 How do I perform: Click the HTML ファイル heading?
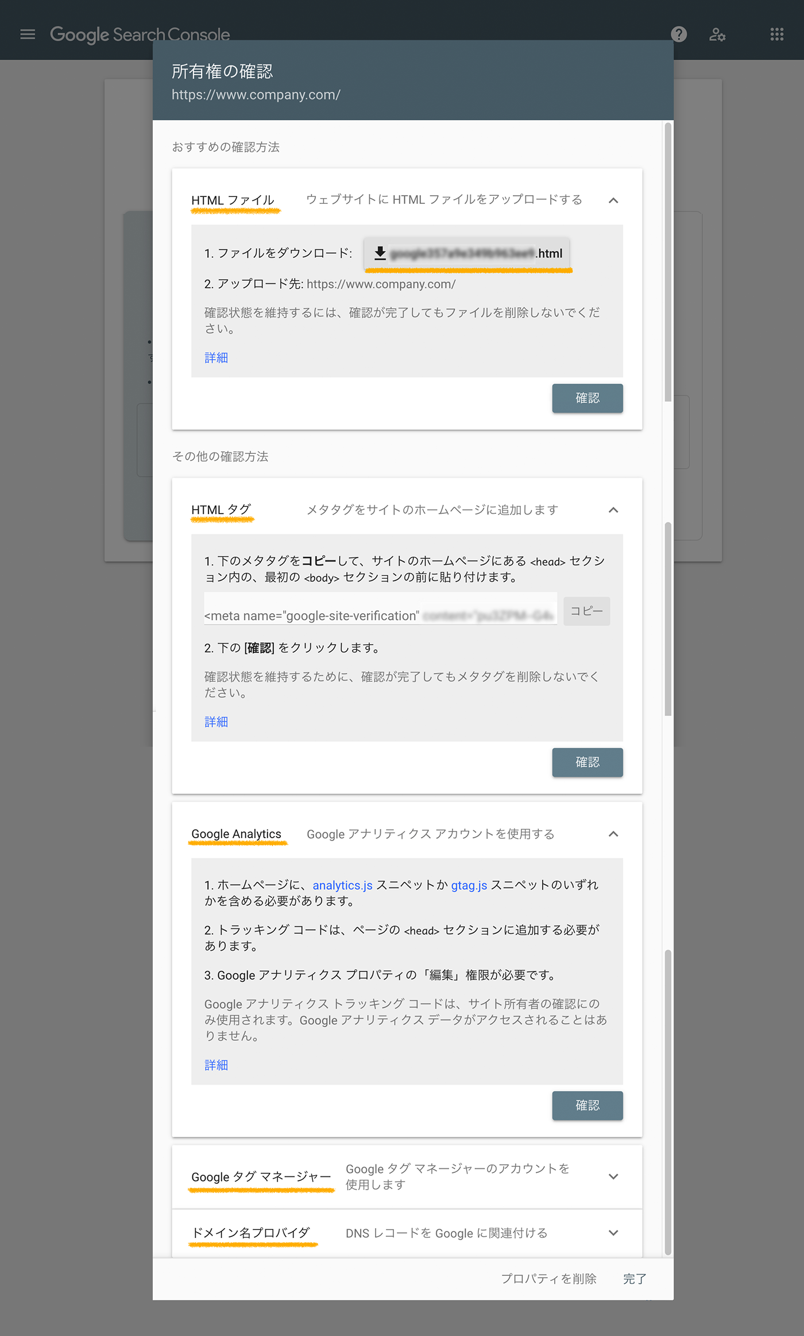pyautogui.click(x=233, y=200)
